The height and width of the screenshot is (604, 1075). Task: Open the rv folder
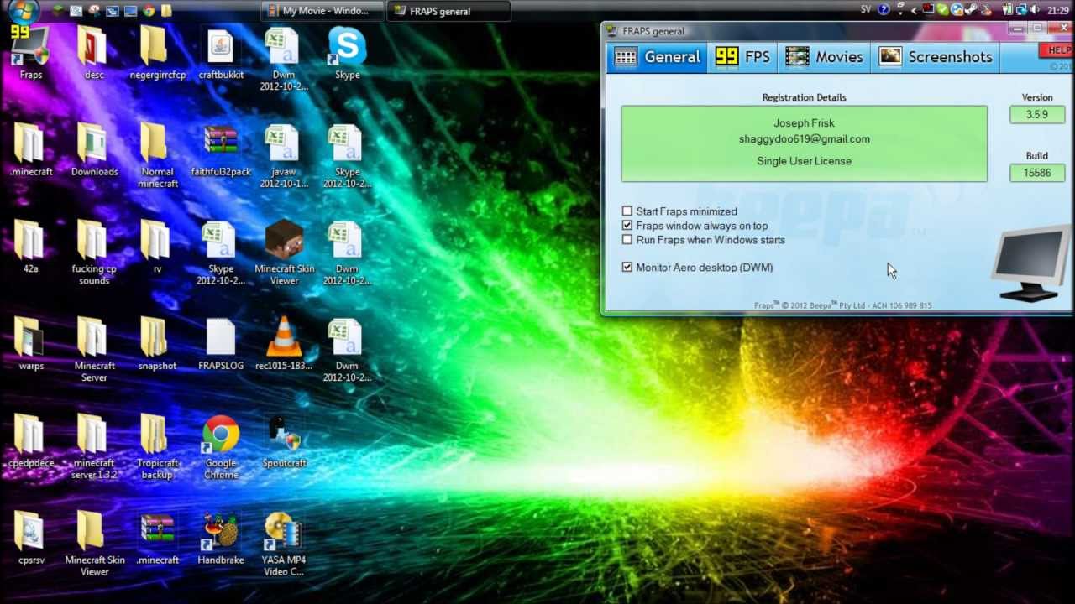pos(158,247)
